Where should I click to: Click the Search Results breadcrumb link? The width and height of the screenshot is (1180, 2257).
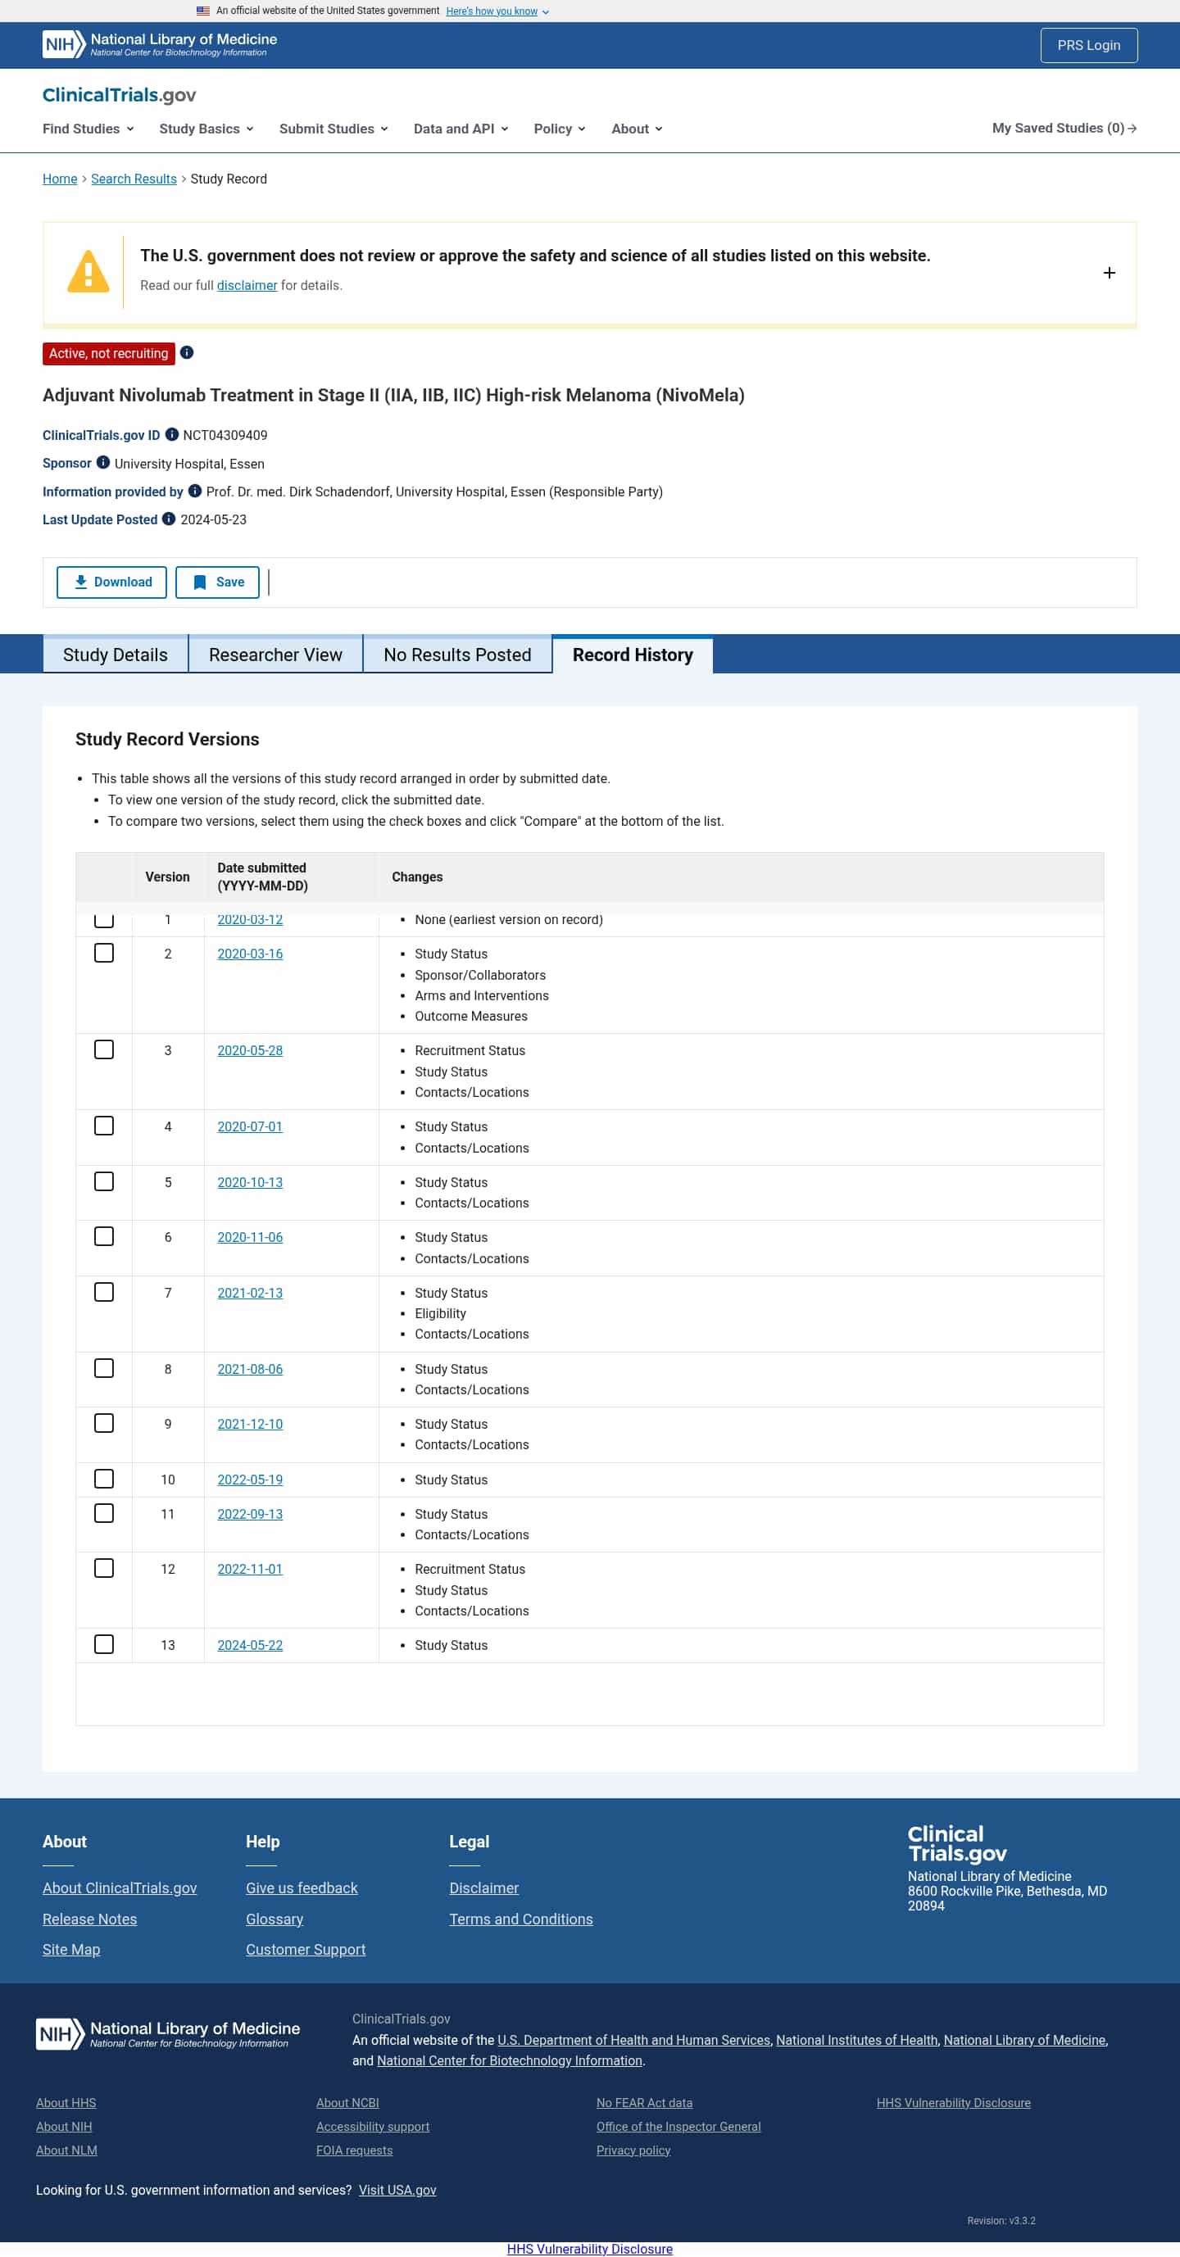[134, 179]
